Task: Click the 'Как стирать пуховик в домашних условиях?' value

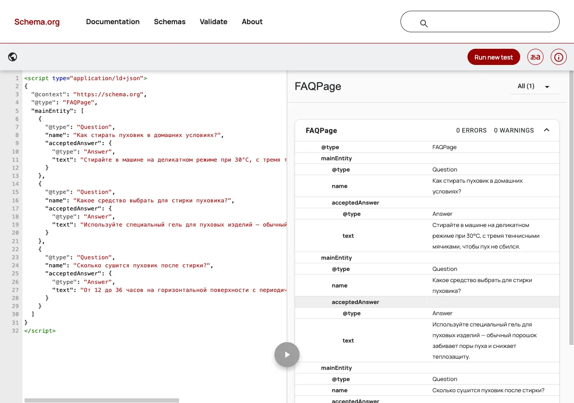Action: coord(478,186)
